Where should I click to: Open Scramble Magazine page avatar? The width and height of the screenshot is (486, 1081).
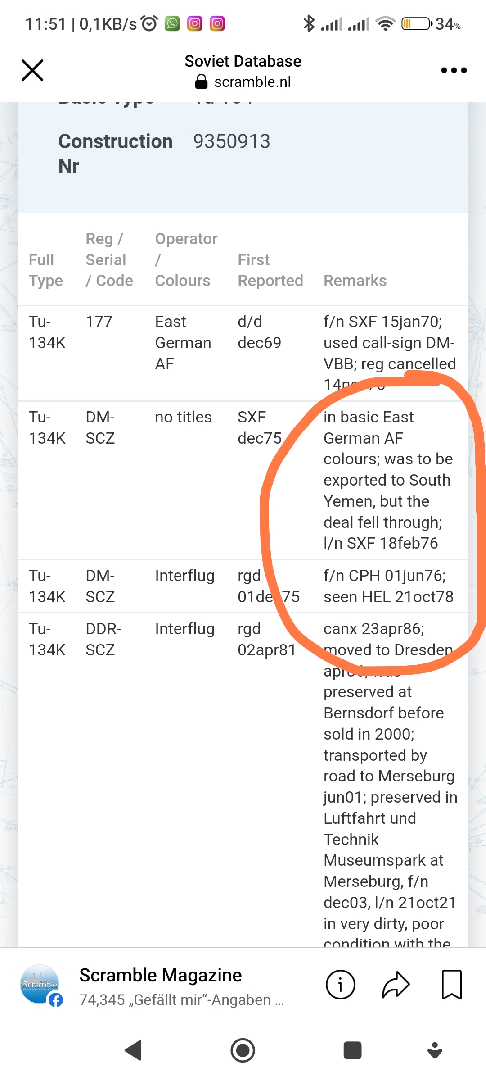[x=40, y=985]
